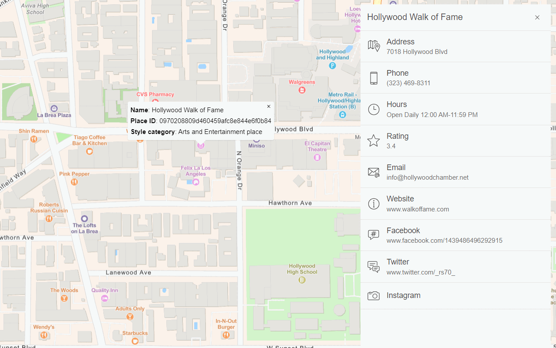
Task: Select the Miniso shop marker
Action: tap(256, 140)
